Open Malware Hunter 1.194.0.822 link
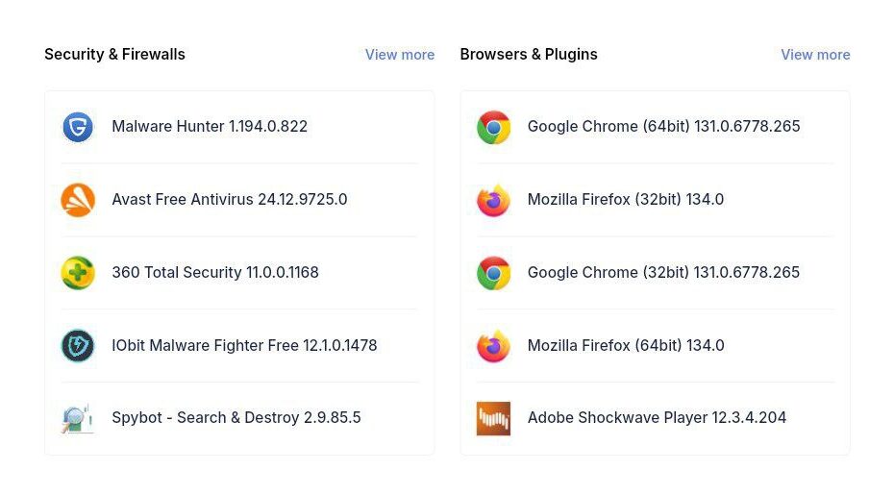This screenshot has width=894, height=495. click(210, 126)
